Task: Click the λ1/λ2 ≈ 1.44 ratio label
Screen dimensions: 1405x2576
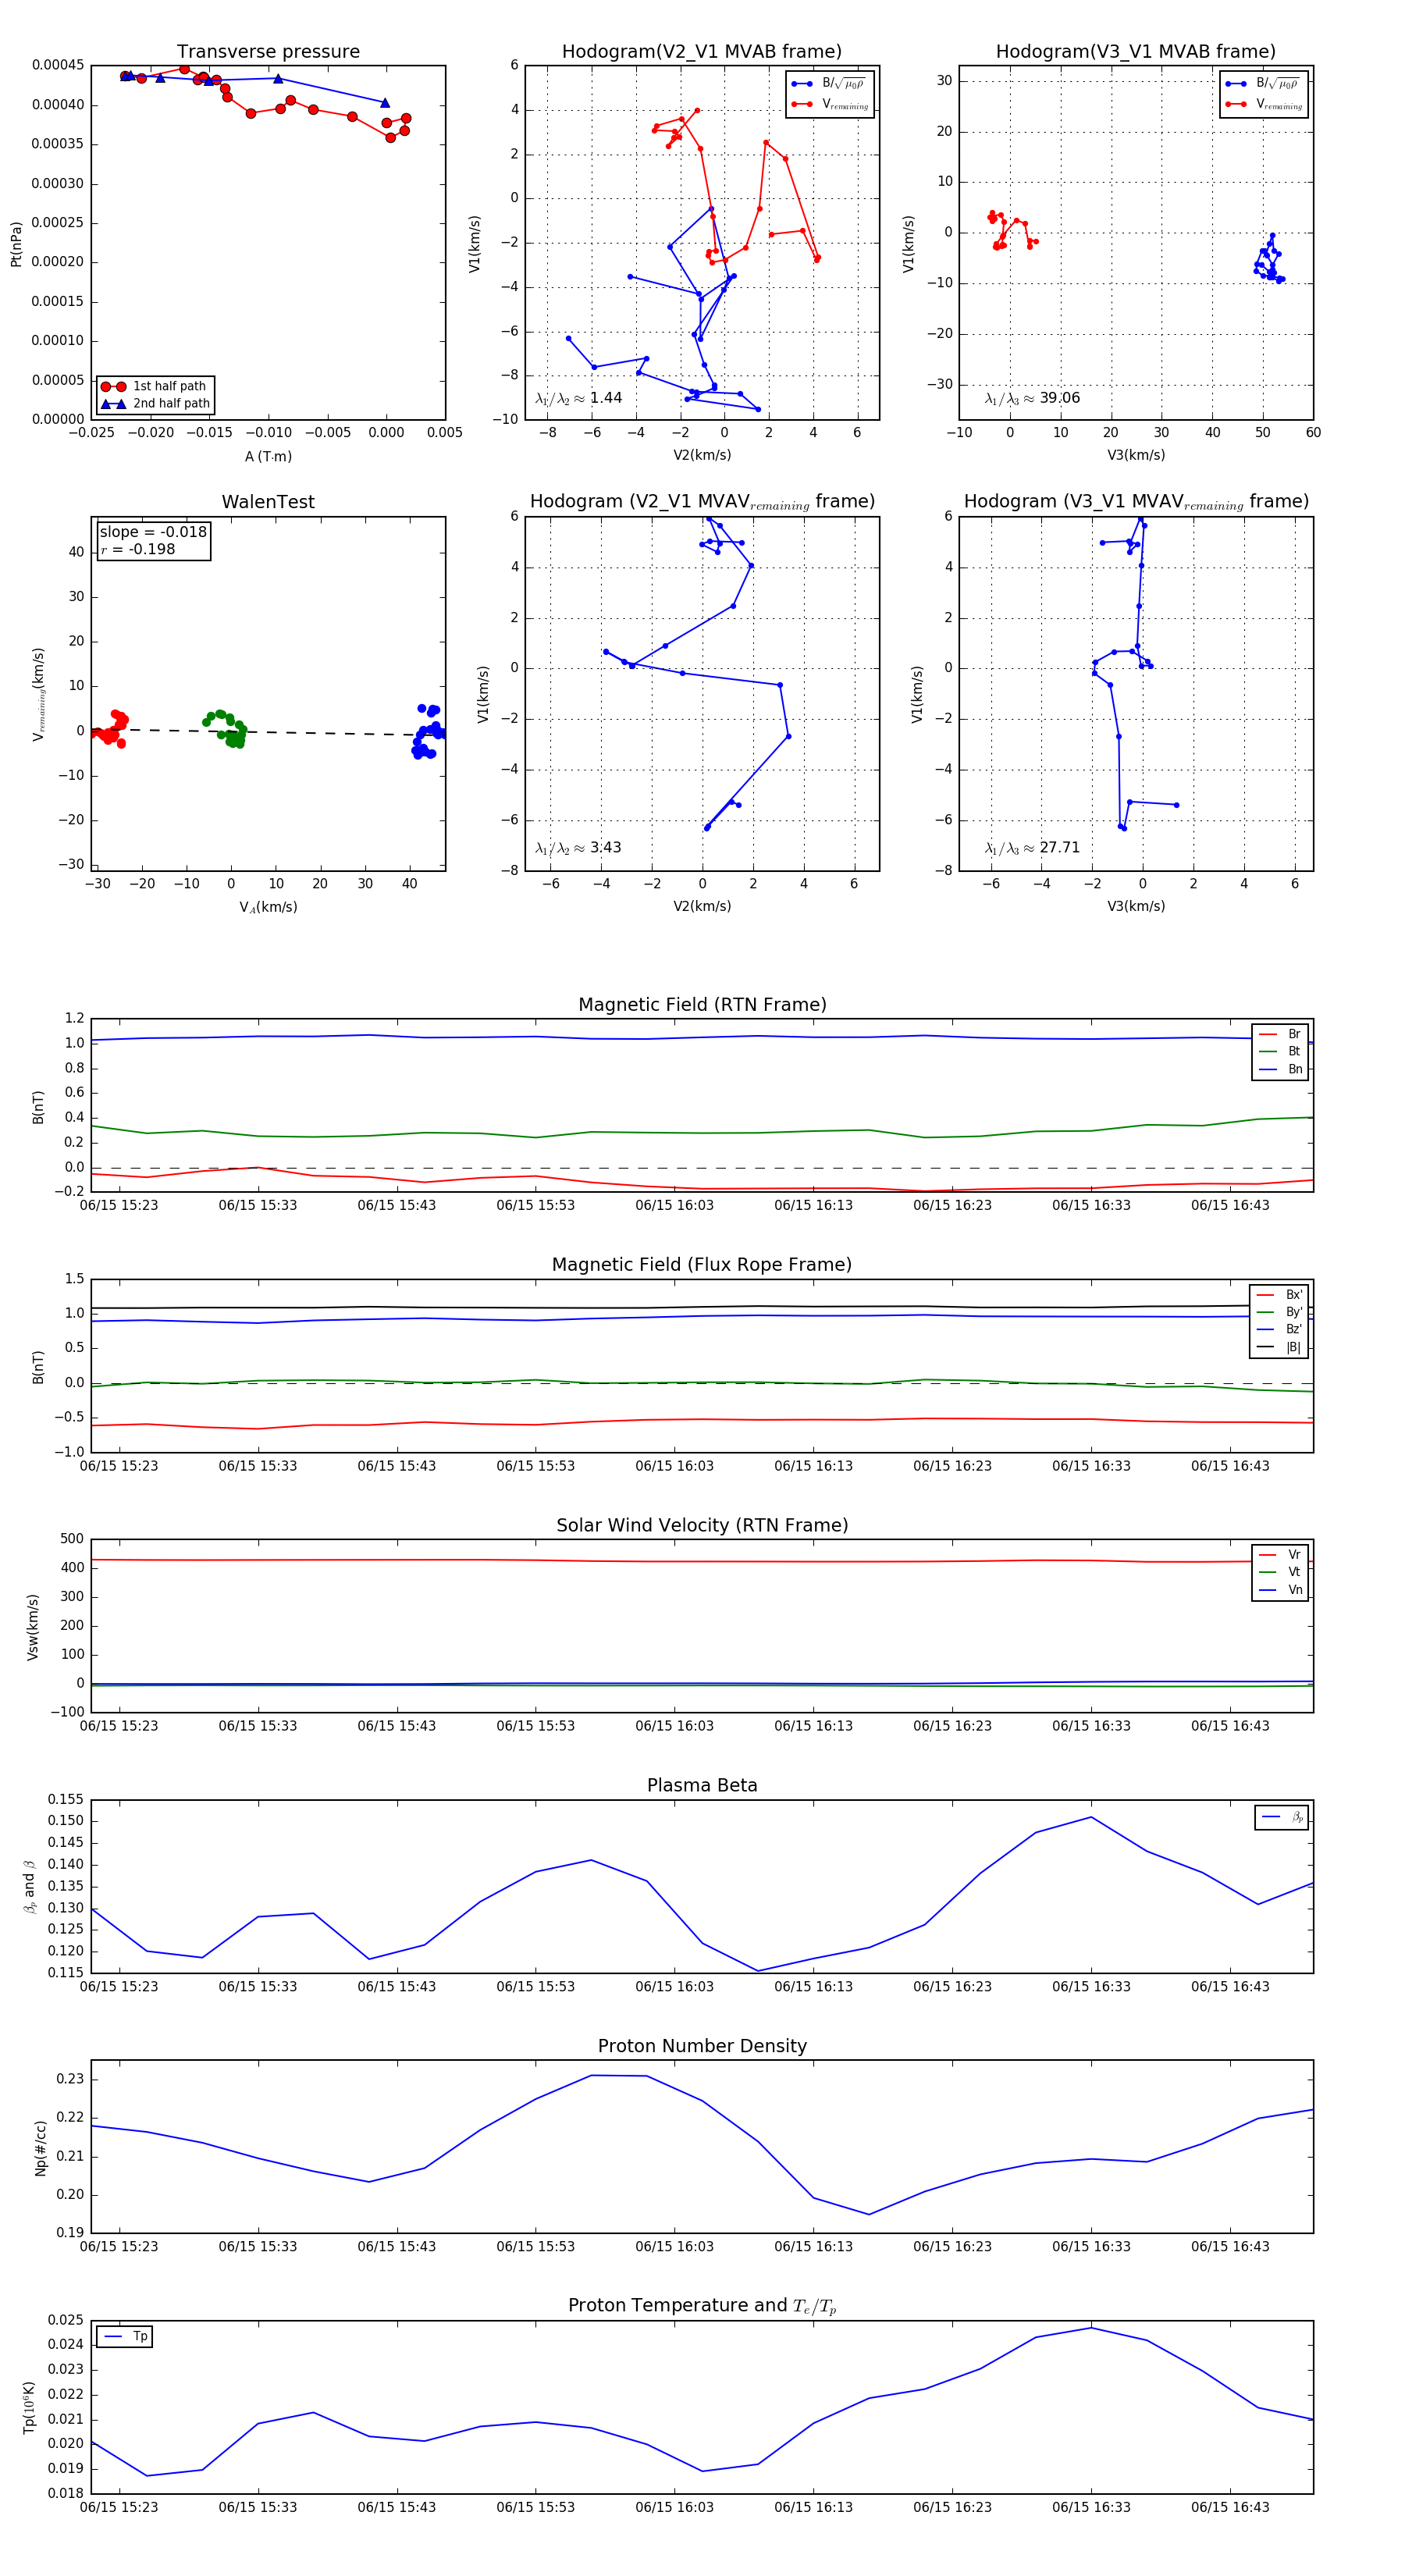Action: [x=579, y=398]
